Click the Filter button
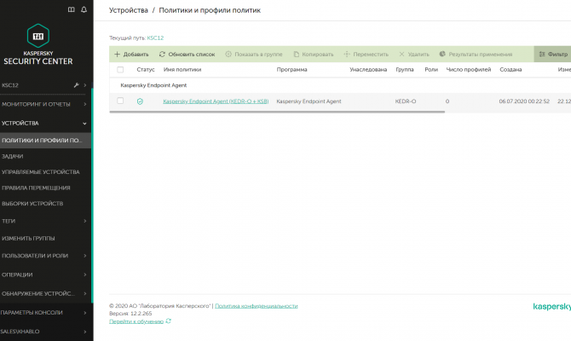 [553, 55]
